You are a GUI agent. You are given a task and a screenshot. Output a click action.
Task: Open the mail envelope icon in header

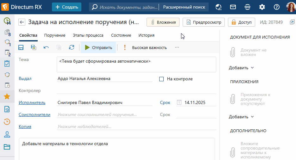point(233,7)
